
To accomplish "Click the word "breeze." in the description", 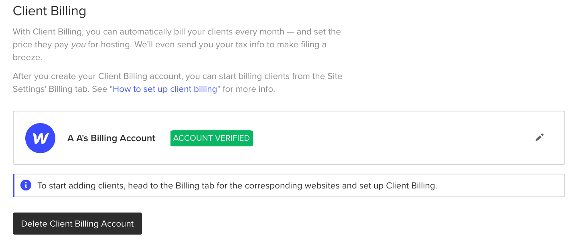I will click(27, 57).
